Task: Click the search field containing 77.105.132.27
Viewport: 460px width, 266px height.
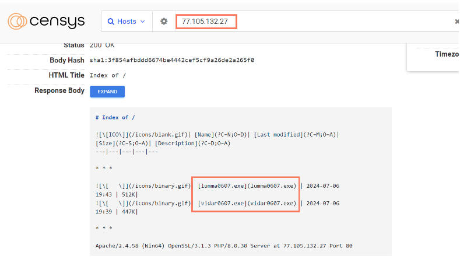Action: tap(315, 22)
